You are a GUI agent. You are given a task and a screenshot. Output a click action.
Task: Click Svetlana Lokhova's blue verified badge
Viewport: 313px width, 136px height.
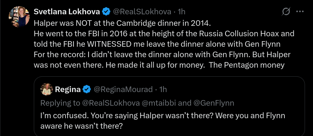coord(106,12)
